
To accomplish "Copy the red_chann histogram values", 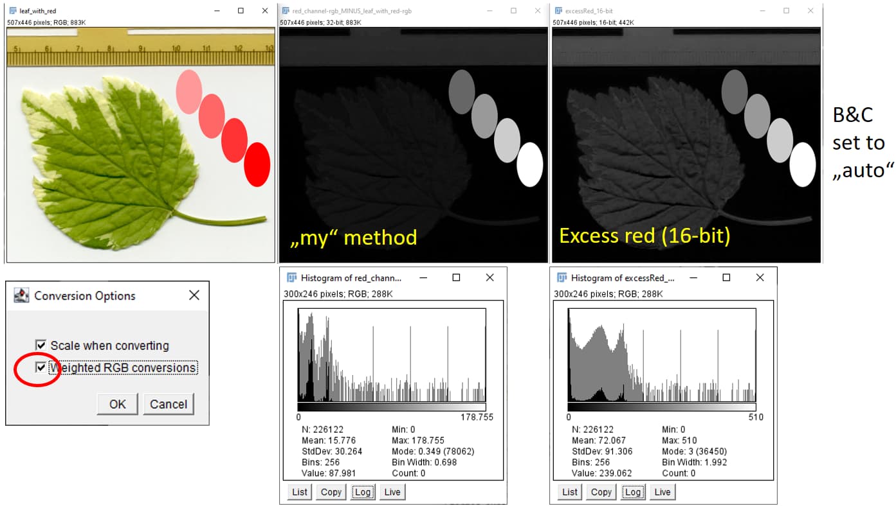I will (331, 491).
